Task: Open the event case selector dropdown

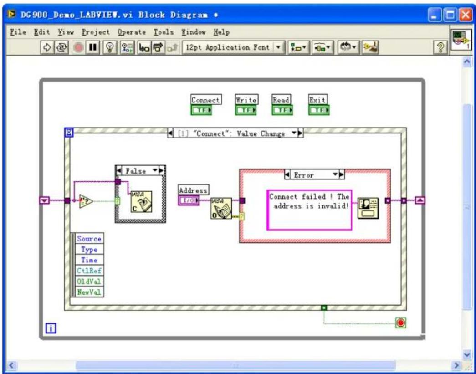Action: [x=293, y=133]
